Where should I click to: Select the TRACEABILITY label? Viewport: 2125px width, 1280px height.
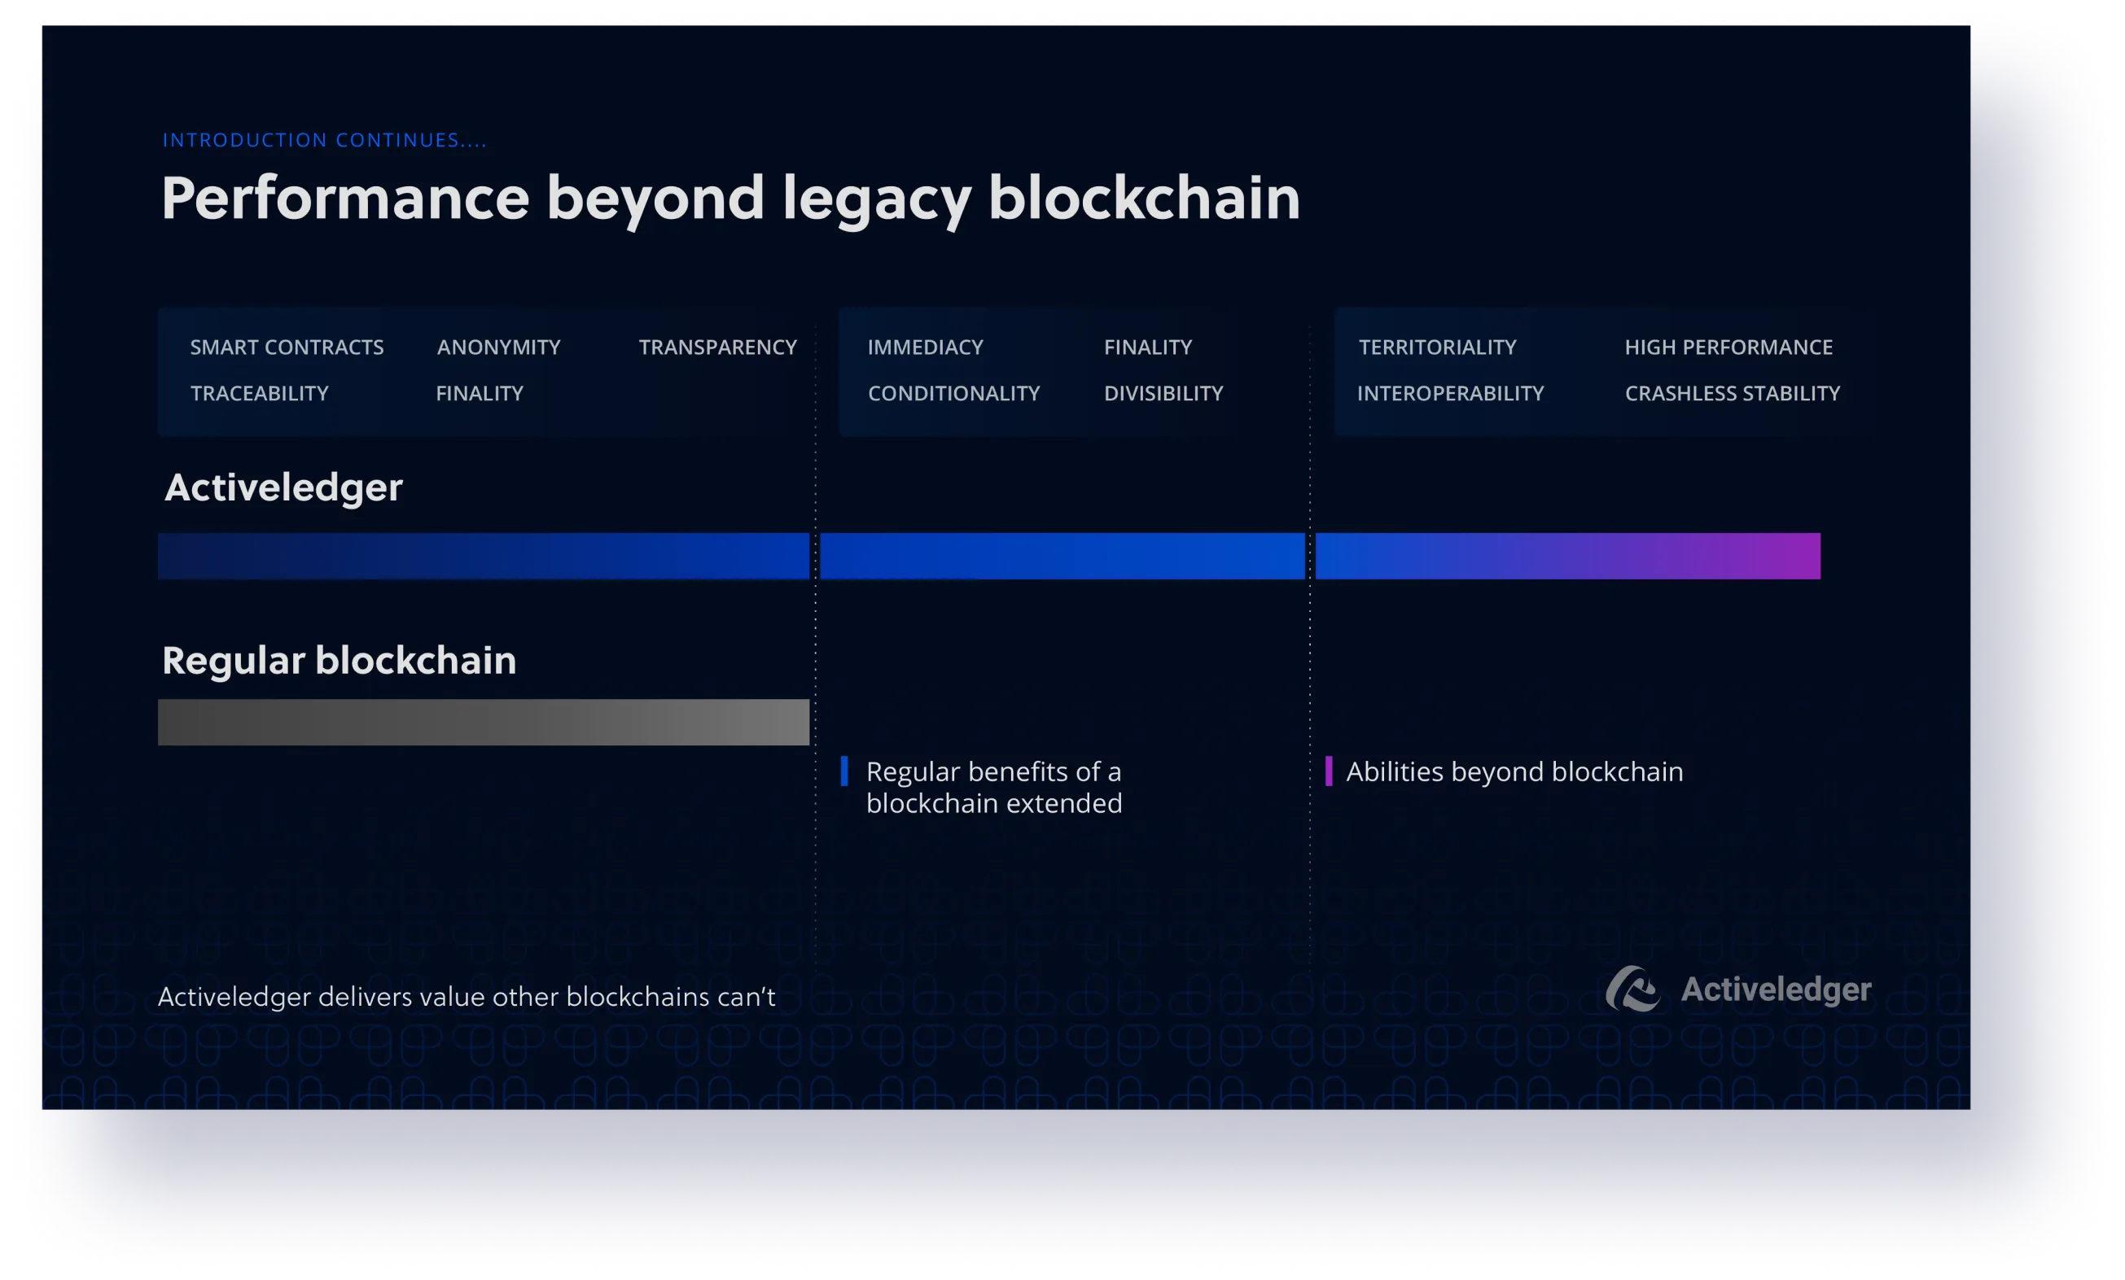pos(259,393)
